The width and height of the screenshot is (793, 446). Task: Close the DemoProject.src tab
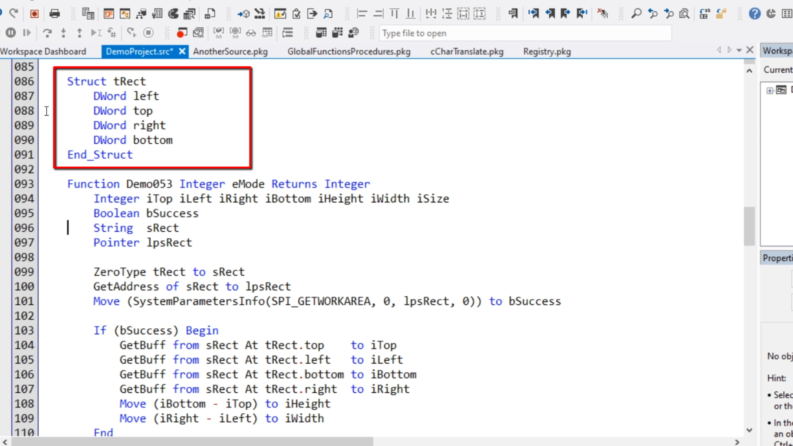pos(182,51)
